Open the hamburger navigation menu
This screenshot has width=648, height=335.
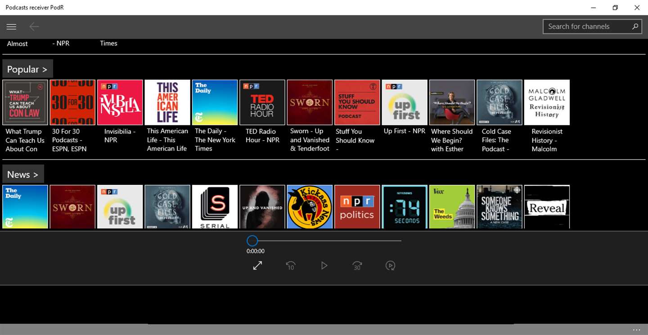pos(11,27)
